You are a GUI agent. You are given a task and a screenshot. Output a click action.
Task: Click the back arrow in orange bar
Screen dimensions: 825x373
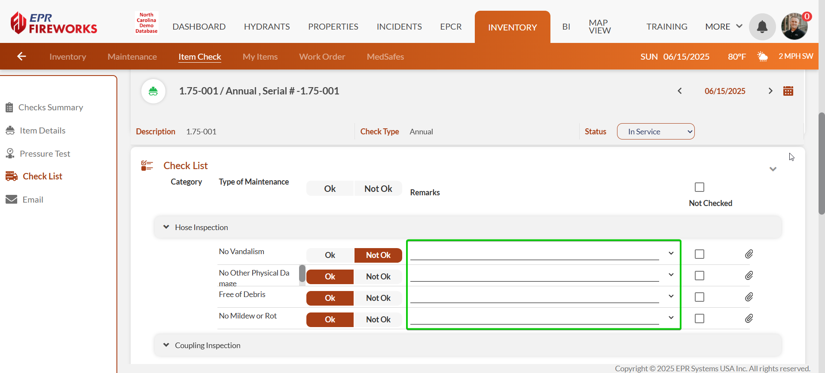tap(21, 56)
